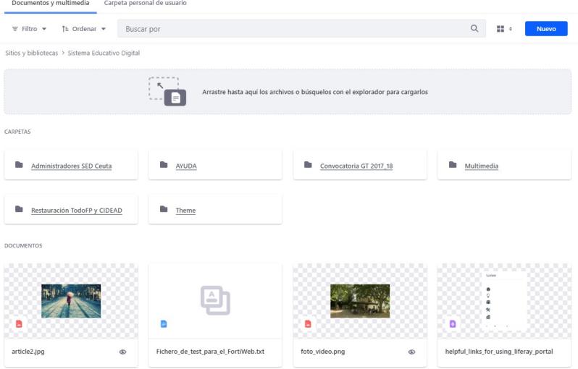Open Administradores SED Ceuta folder link
This screenshot has height=369, width=578.
(x=72, y=166)
